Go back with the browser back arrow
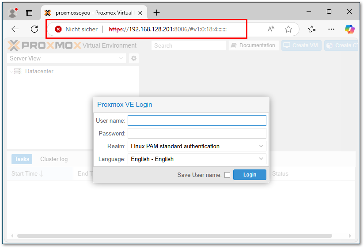364x248 pixels. click(x=15, y=29)
